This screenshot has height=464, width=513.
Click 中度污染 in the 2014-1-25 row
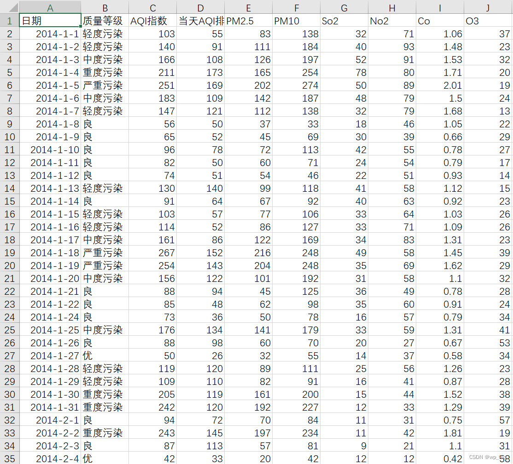pyautogui.click(x=105, y=330)
